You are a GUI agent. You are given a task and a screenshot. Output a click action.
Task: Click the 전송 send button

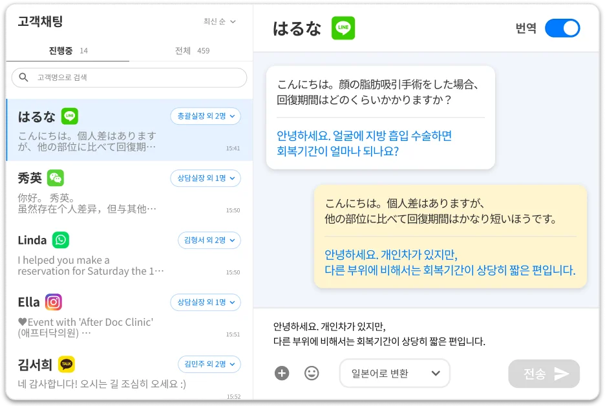coord(544,374)
